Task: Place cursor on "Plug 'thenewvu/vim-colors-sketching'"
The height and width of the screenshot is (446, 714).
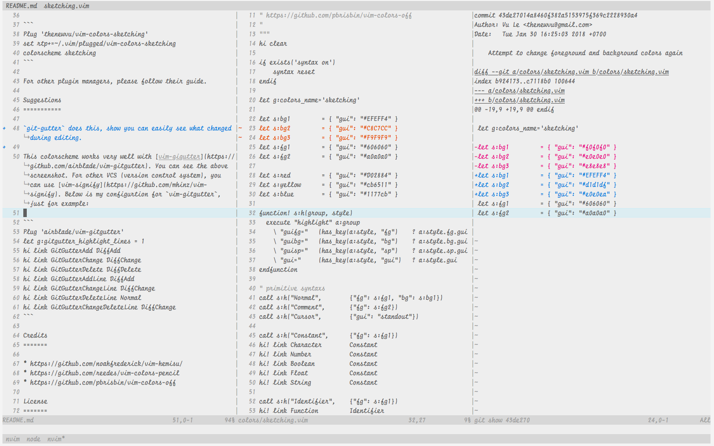Action: coord(85,34)
